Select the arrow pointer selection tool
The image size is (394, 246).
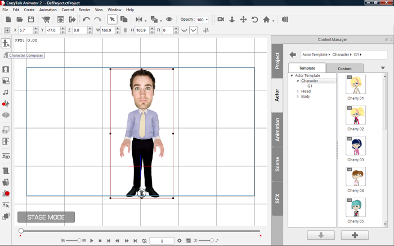tap(112, 20)
